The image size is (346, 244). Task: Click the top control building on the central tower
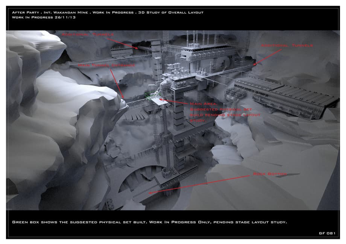tap(205, 53)
